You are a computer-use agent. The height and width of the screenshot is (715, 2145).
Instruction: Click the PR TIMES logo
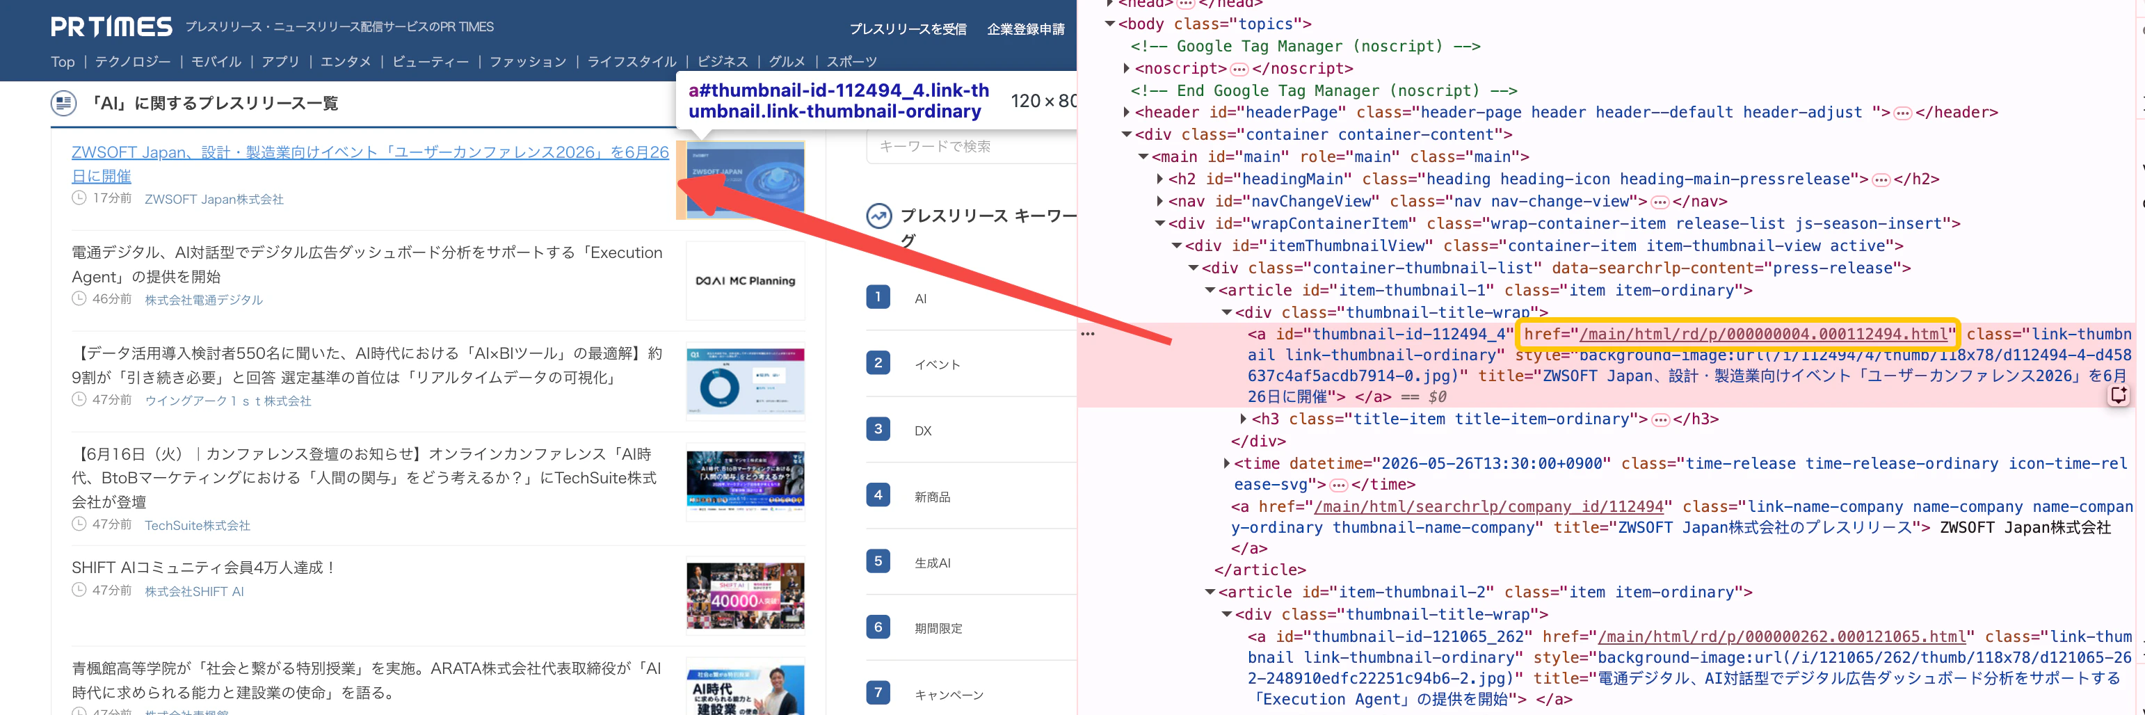click(x=111, y=26)
